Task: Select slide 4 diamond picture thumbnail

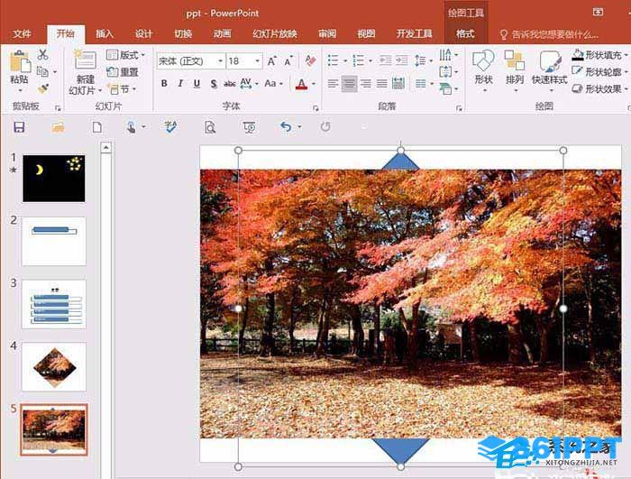Action: coord(54,367)
